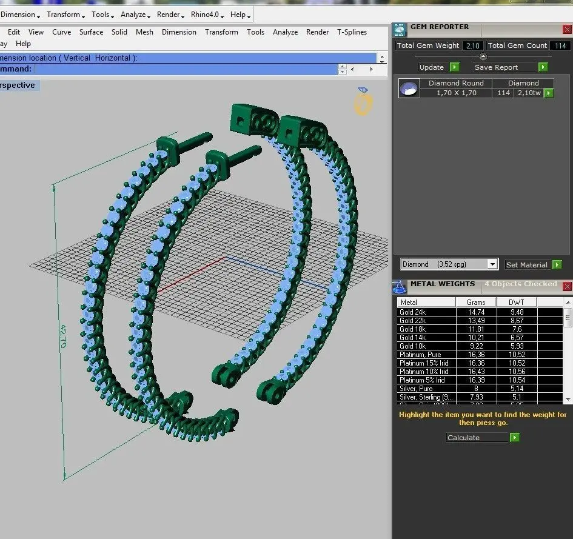This screenshot has height=539, width=573.
Task: Click the Gem Reporter panel icon
Action: coord(400,30)
